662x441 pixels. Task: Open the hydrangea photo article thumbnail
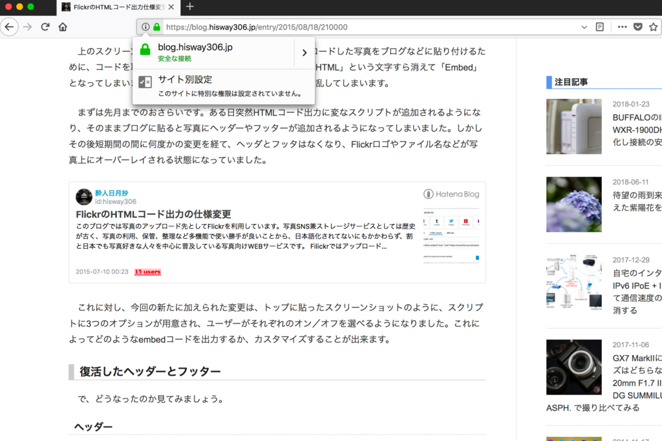574,205
